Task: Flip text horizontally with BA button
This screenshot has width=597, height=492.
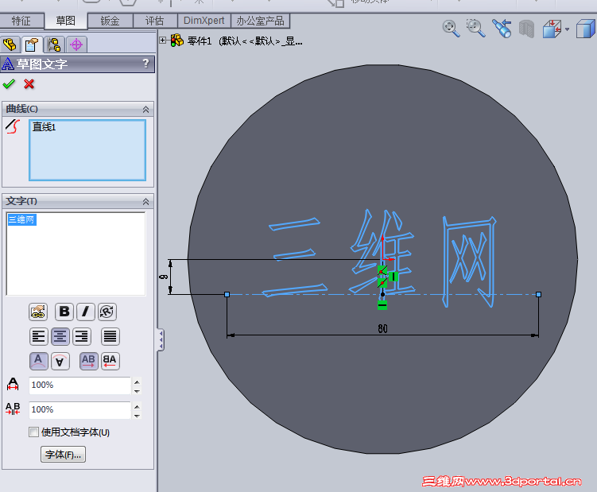Action: pyautogui.click(x=110, y=361)
